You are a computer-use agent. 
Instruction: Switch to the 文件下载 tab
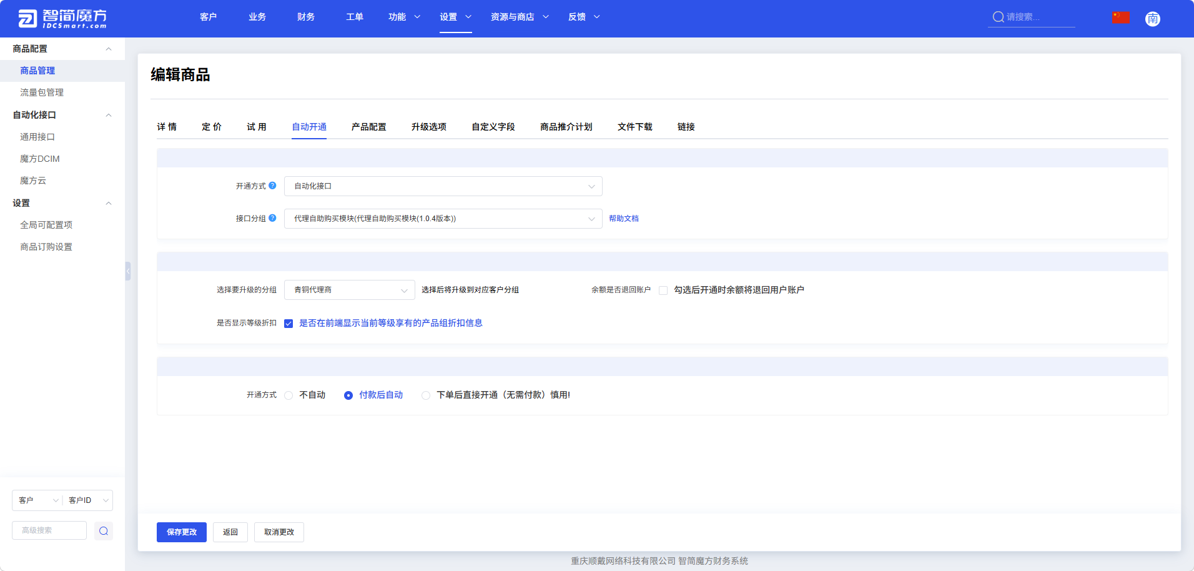(635, 127)
